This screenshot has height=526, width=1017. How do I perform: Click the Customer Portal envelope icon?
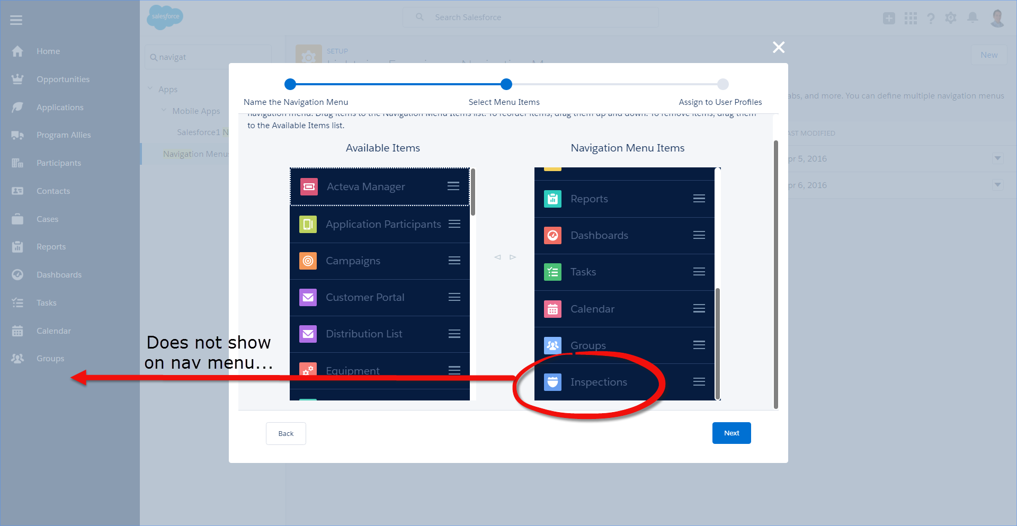[x=308, y=297]
